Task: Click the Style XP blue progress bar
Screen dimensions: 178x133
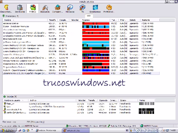Action: click(96, 70)
